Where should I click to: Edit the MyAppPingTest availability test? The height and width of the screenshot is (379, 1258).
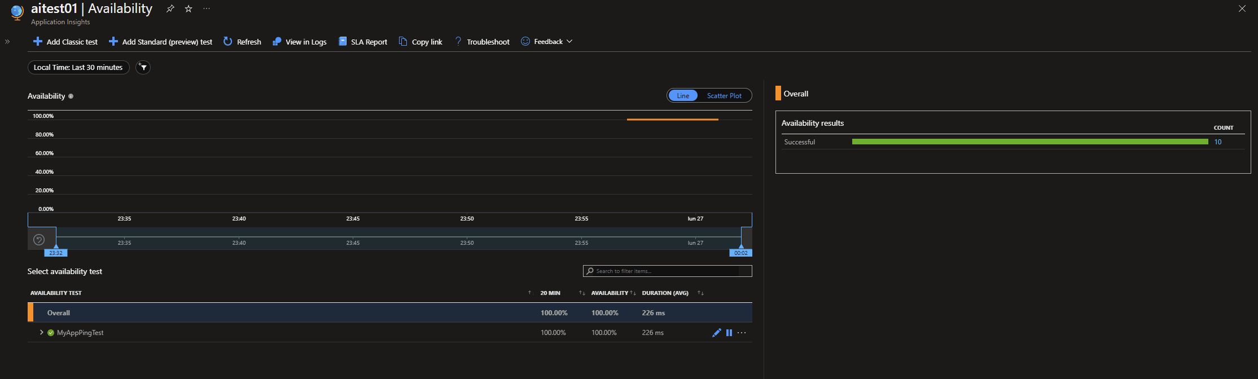click(x=716, y=333)
